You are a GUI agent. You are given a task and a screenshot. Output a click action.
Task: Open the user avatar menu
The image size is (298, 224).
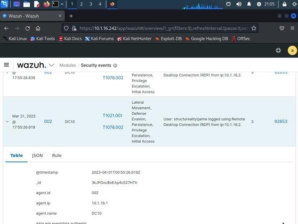tap(292, 50)
